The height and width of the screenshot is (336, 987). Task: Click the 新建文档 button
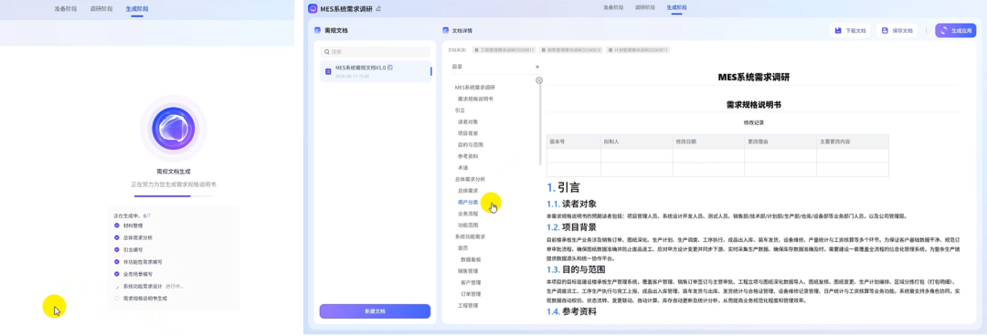[376, 311]
